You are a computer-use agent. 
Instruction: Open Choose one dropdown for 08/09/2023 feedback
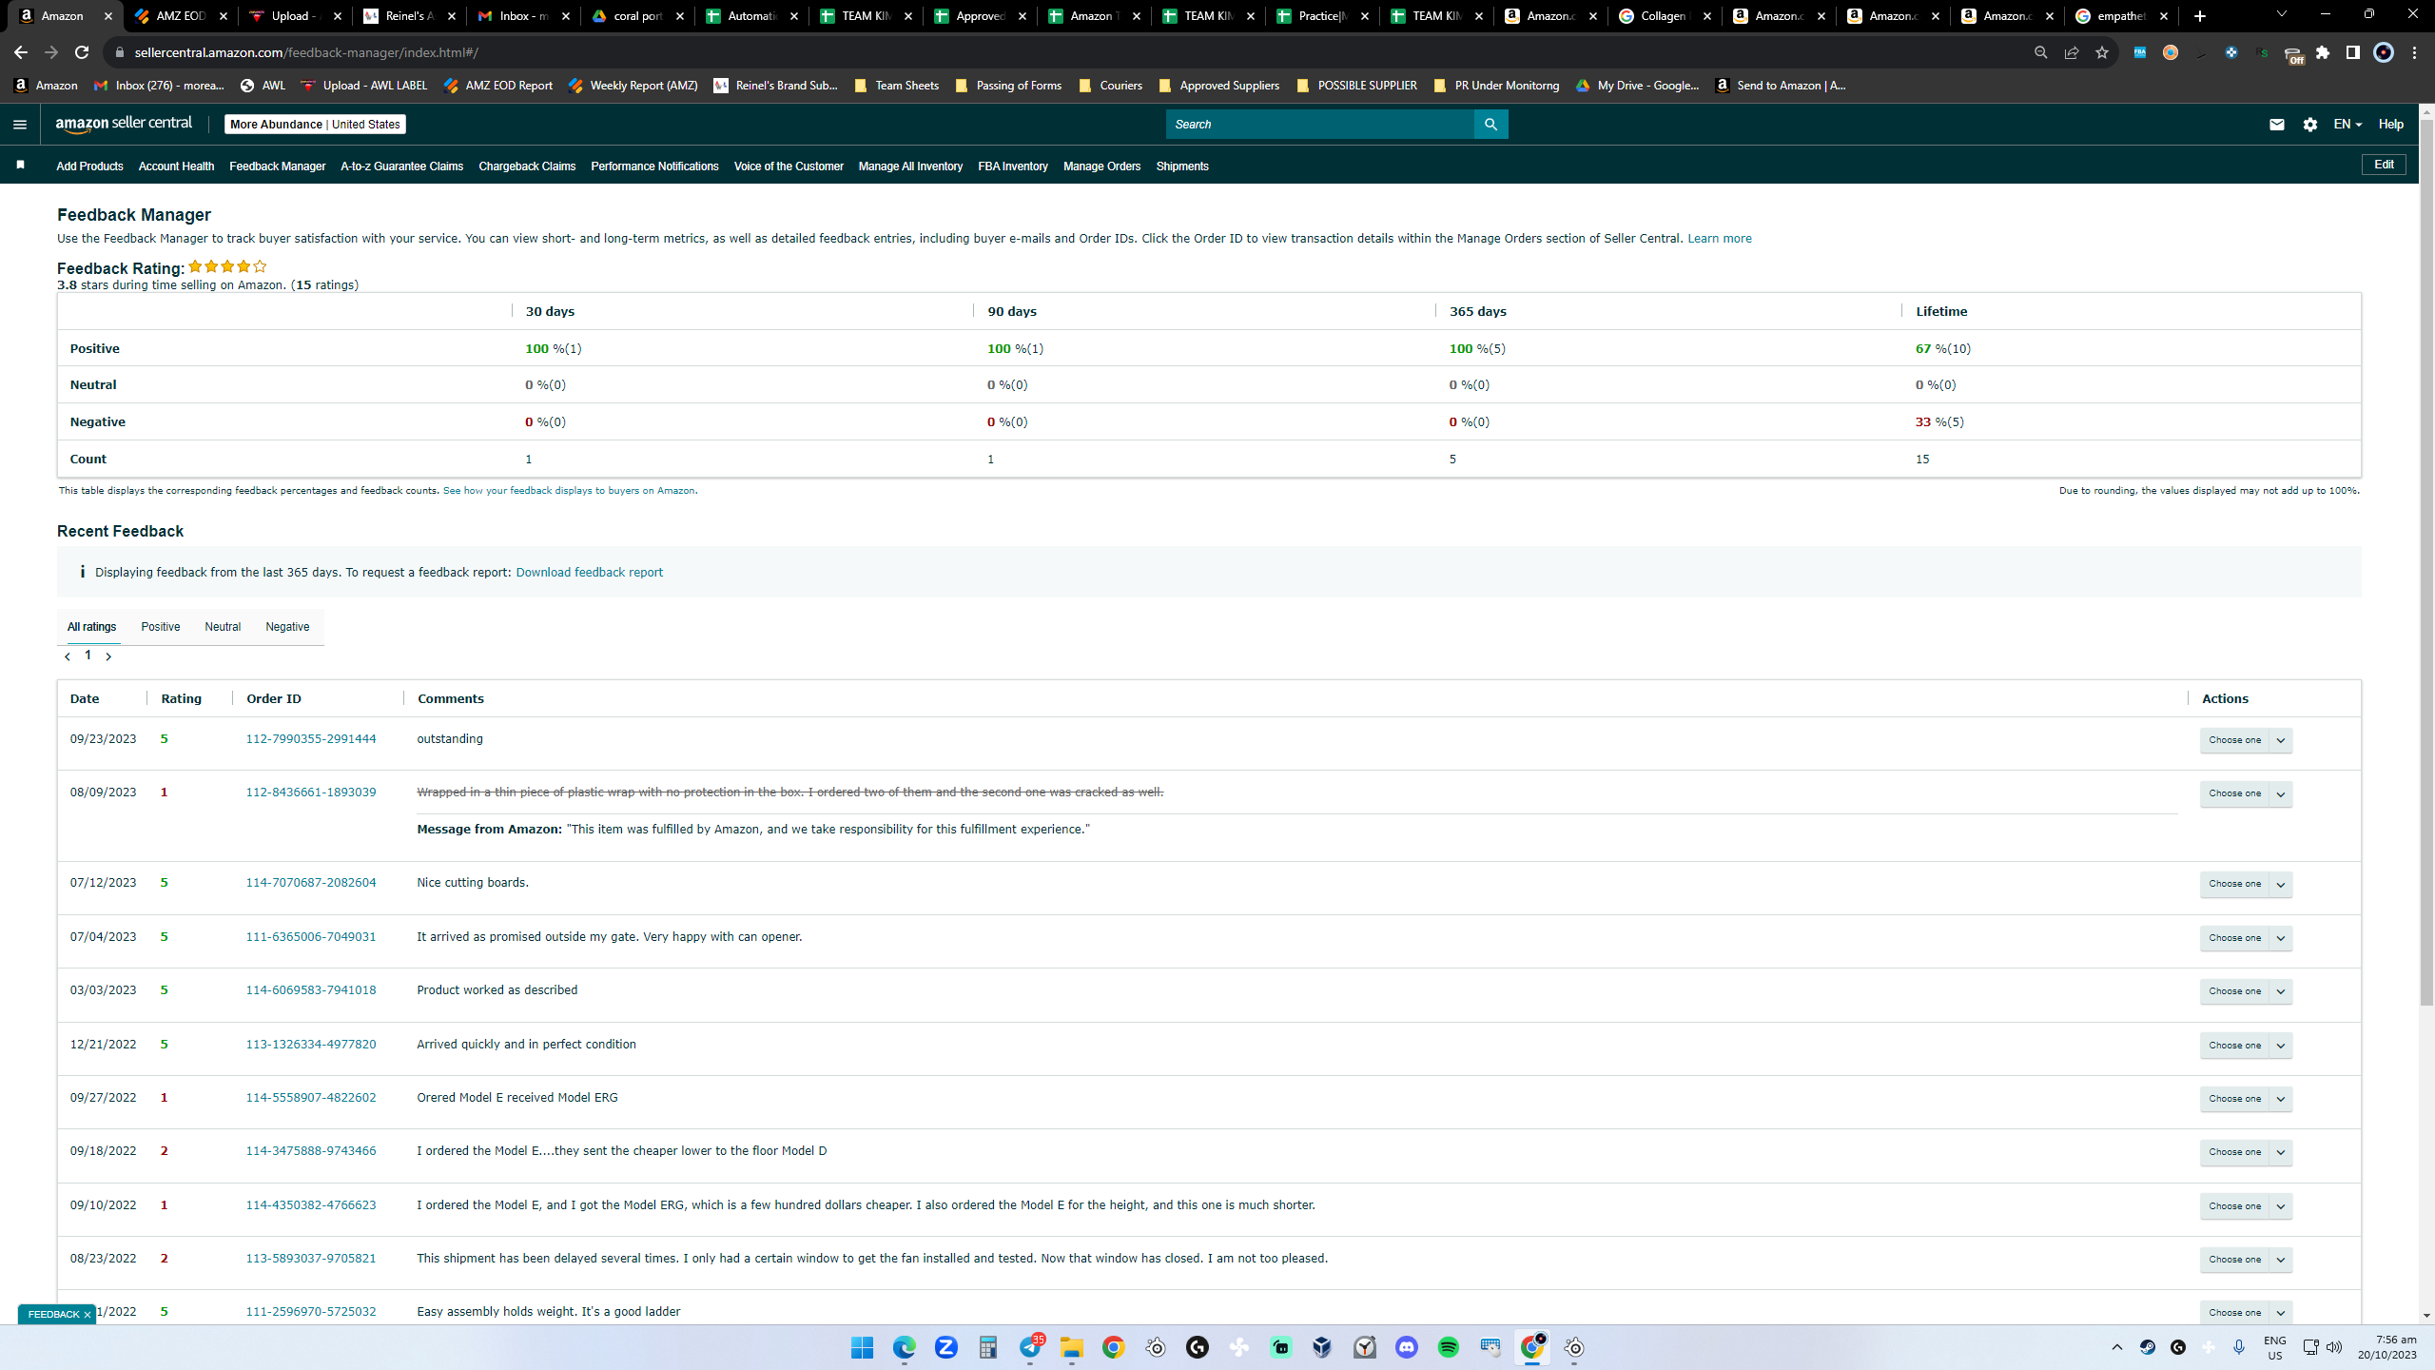pyautogui.click(x=2246, y=793)
